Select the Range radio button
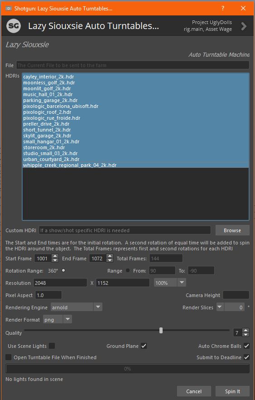The image size is (255, 400). pos(128,270)
